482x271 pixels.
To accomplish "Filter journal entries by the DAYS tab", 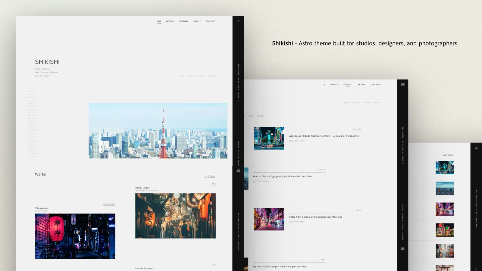I will (250, 116).
